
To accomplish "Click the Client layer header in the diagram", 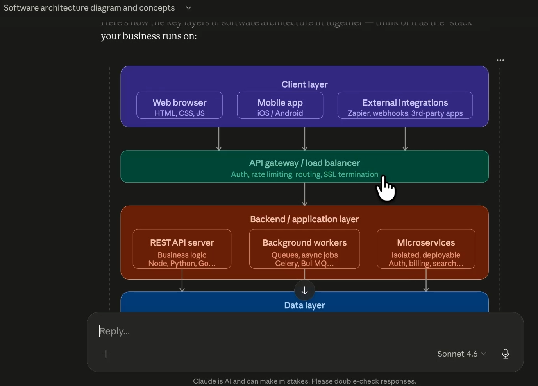I will [304, 84].
